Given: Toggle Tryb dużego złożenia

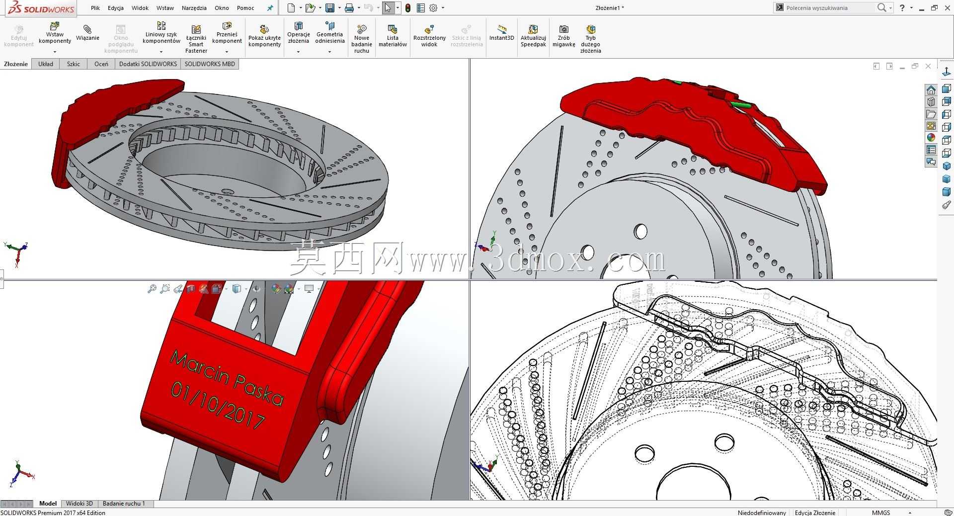Looking at the screenshot, I should (590, 39).
